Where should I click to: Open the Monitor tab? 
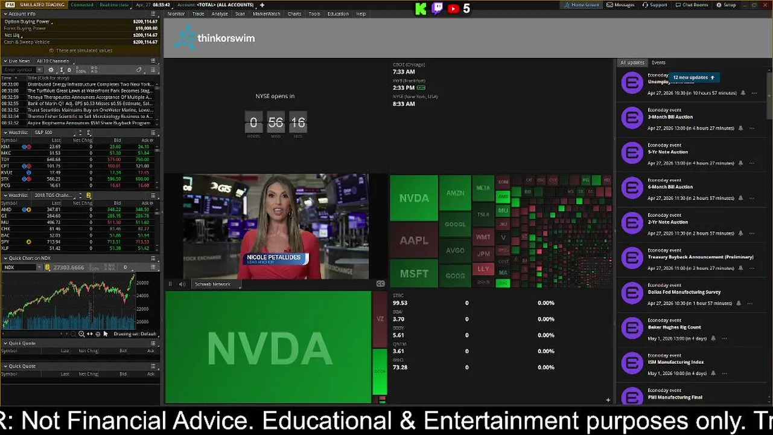click(x=176, y=14)
